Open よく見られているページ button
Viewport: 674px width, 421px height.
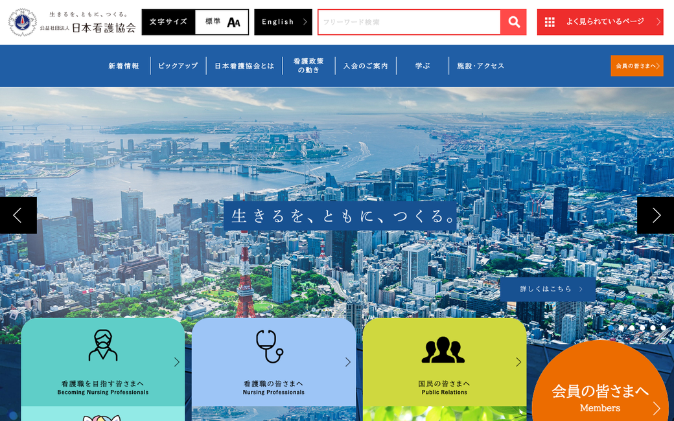pyautogui.click(x=600, y=22)
